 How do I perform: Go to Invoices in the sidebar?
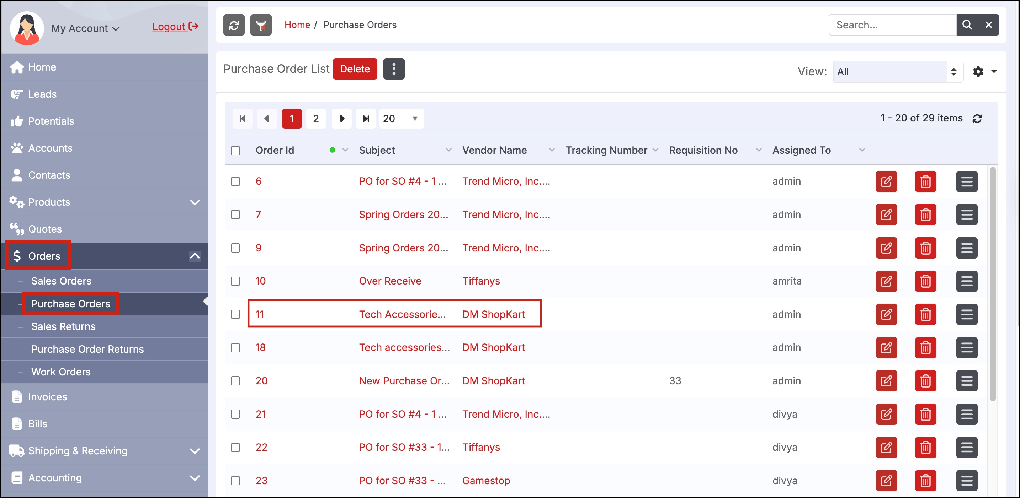pyautogui.click(x=48, y=397)
